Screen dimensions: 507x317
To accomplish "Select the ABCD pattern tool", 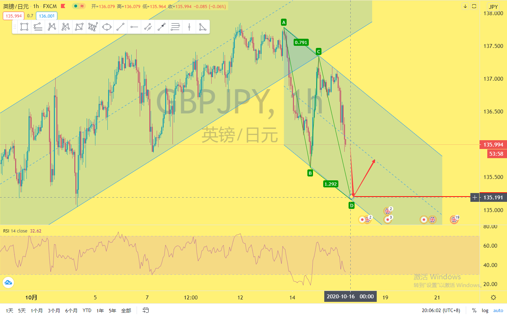I will (x=79, y=27).
